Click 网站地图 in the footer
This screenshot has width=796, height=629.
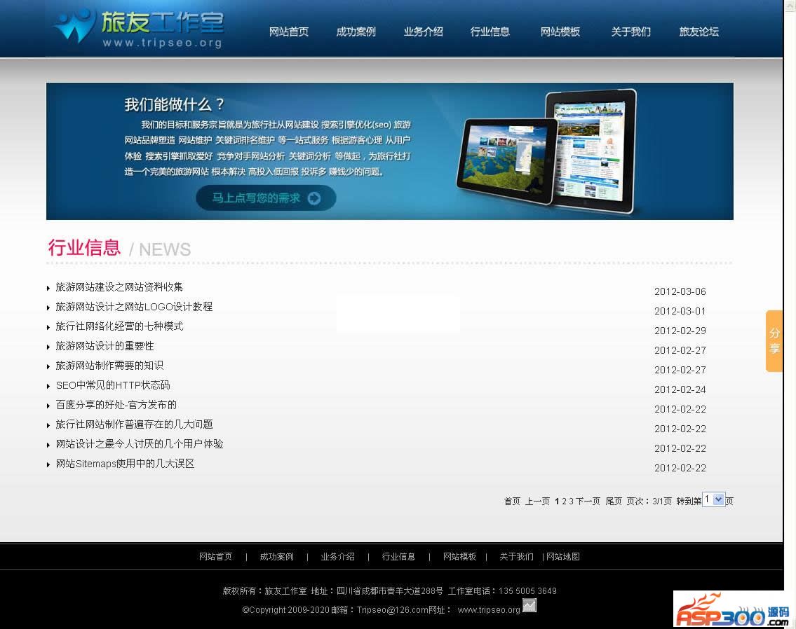[563, 557]
